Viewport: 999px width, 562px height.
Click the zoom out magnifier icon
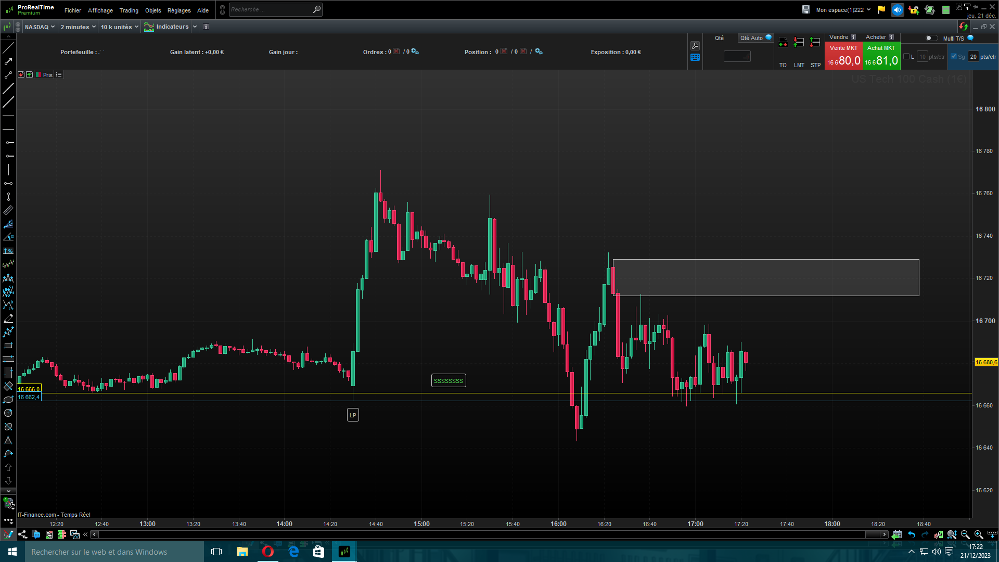965,534
